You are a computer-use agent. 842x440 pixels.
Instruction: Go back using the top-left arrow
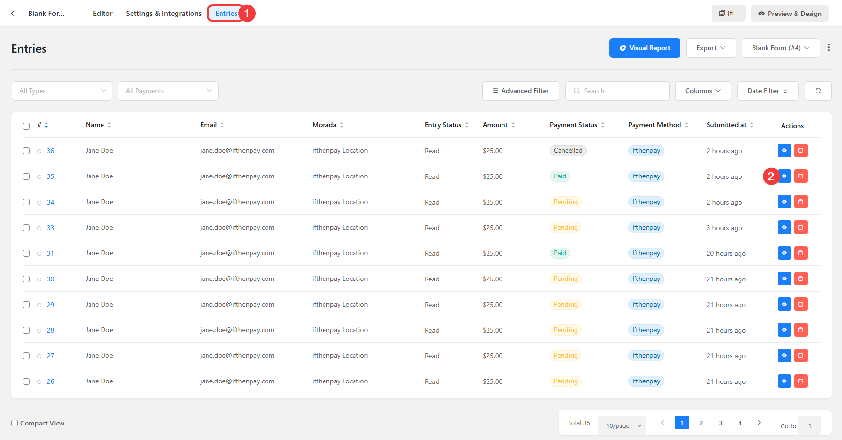[13, 14]
